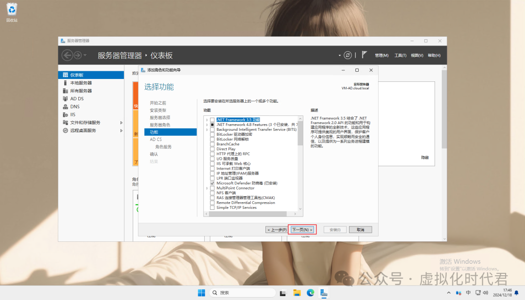The height and width of the screenshot is (300, 525).
Task: Check Simple TCP/IP Services checkbox
Action: (x=212, y=207)
